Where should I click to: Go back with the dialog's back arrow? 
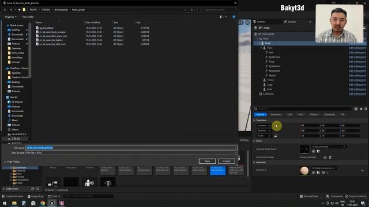coord(5,10)
